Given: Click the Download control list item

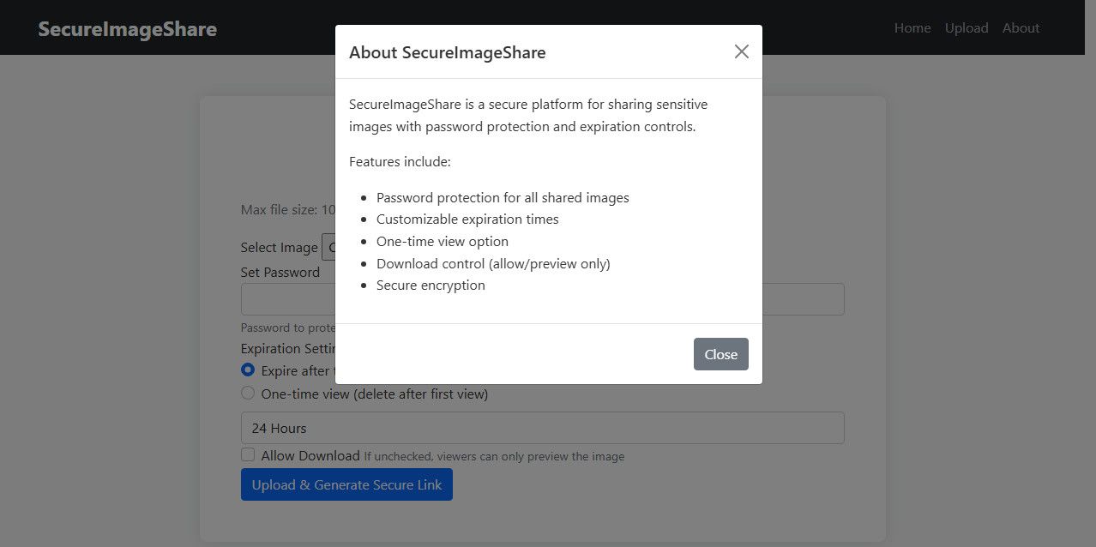Looking at the screenshot, I should point(493,263).
